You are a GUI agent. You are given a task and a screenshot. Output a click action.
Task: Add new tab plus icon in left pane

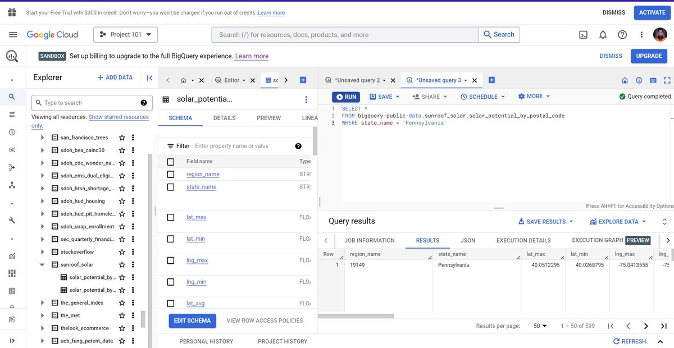(x=303, y=80)
